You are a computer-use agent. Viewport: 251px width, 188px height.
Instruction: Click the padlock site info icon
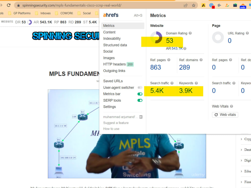(x=18, y=5)
